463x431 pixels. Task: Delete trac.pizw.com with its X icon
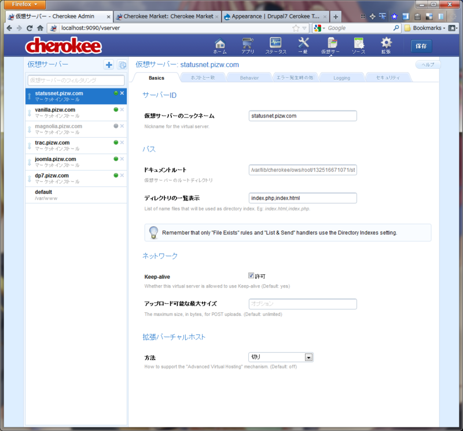pyautogui.click(x=122, y=142)
